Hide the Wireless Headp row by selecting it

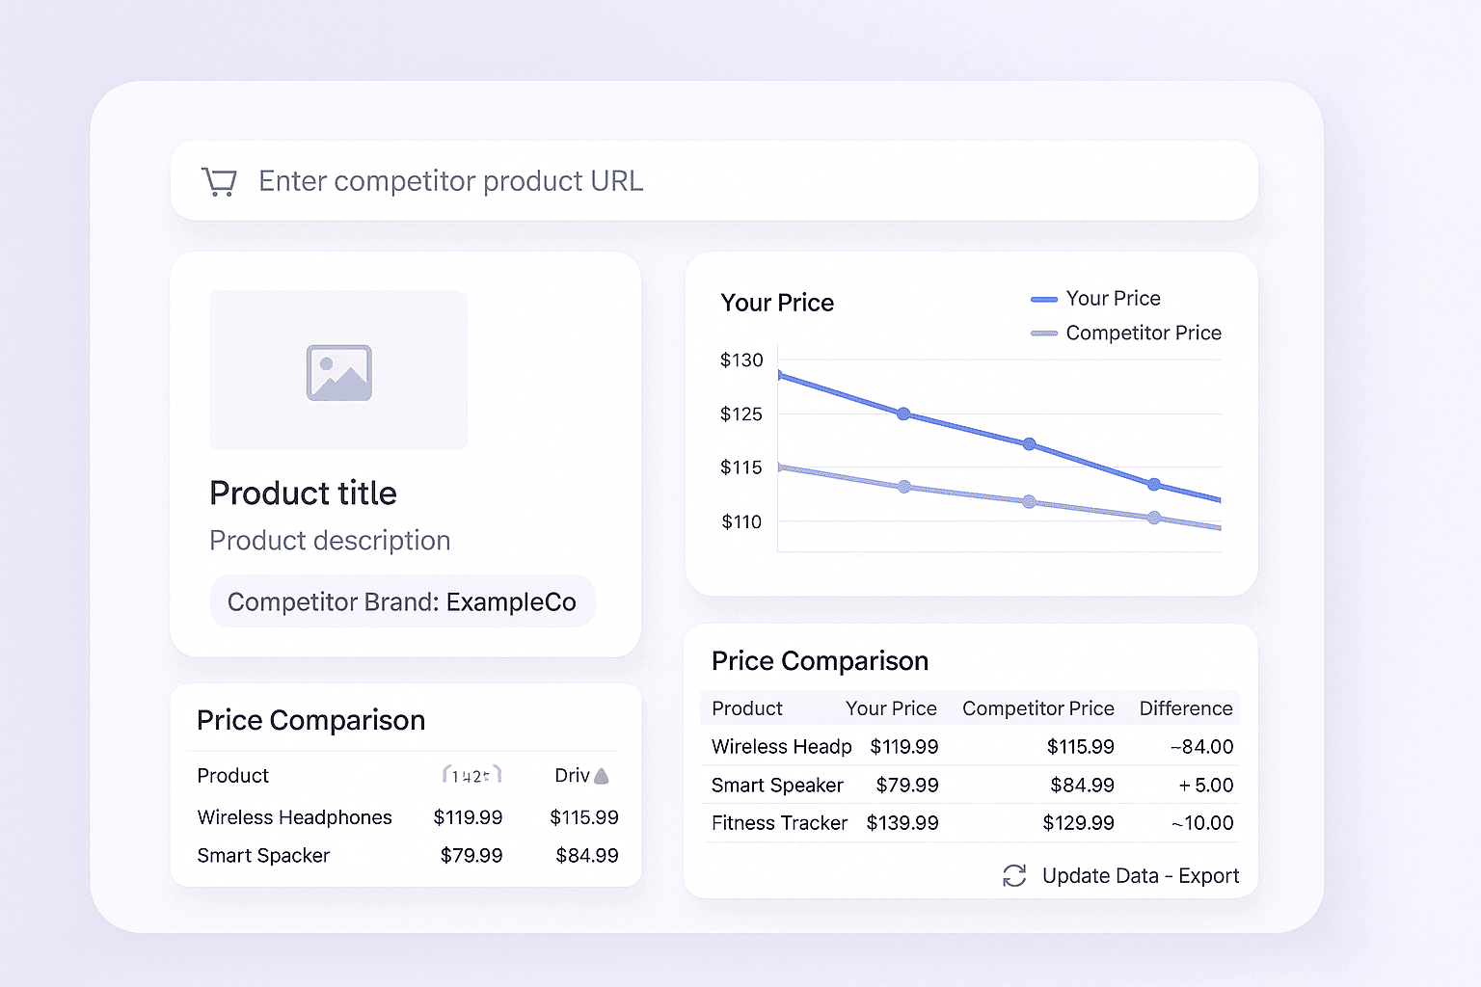coord(781,746)
